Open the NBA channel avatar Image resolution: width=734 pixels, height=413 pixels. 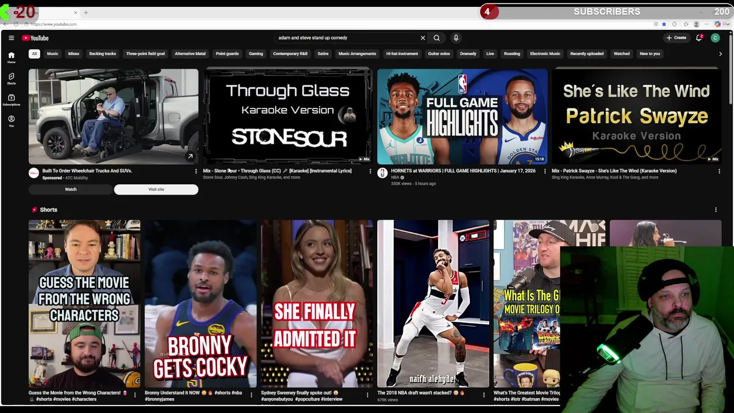pyautogui.click(x=382, y=173)
